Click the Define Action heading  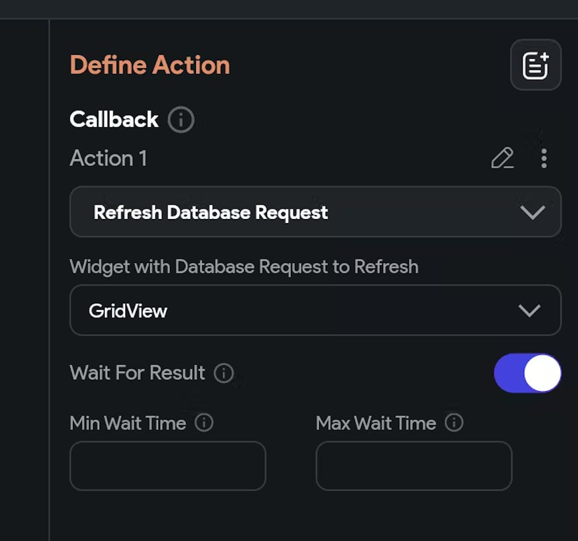point(150,65)
